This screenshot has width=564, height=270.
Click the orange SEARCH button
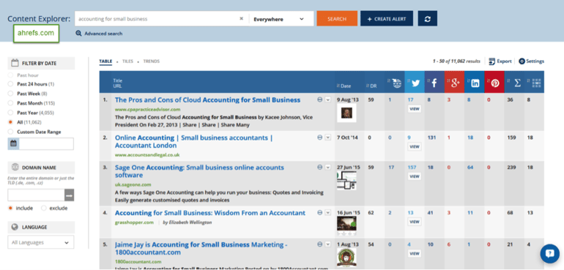pyautogui.click(x=337, y=19)
